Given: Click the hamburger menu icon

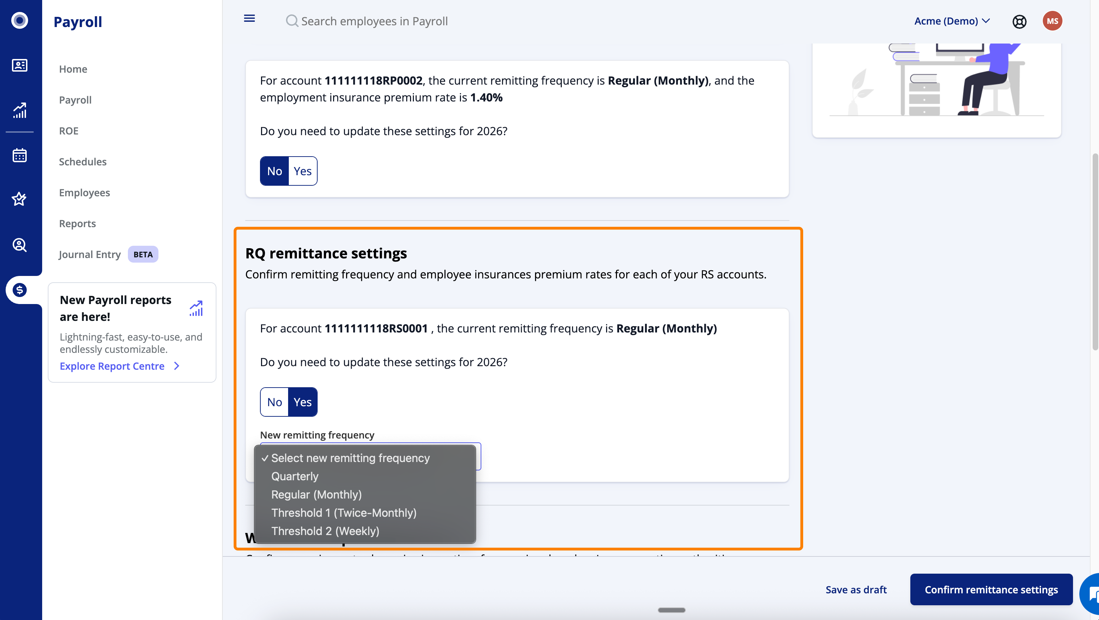Looking at the screenshot, I should click(249, 18).
